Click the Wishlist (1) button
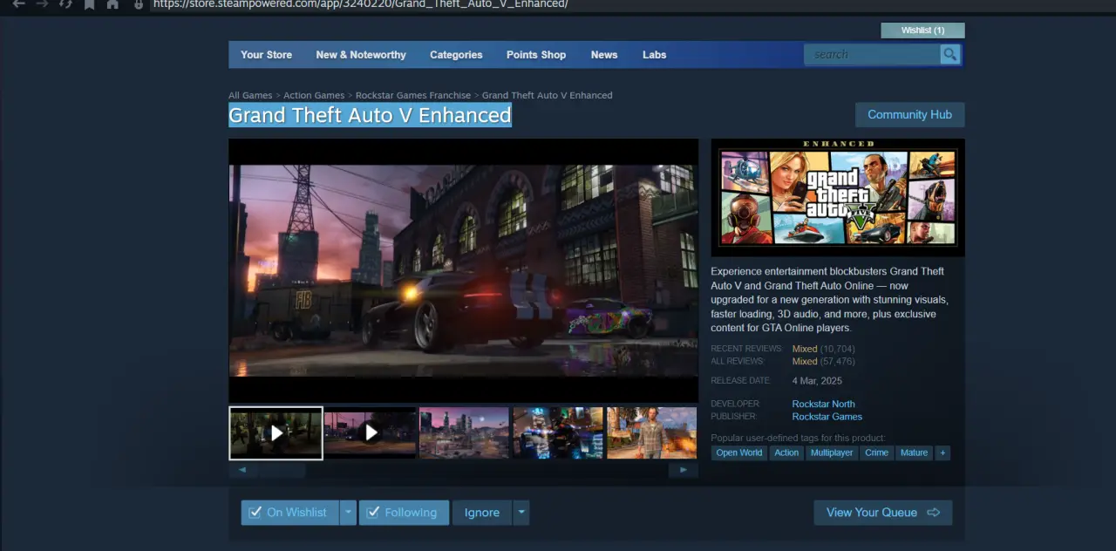Viewport: 1116px width, 551px height. click(922, 31)
